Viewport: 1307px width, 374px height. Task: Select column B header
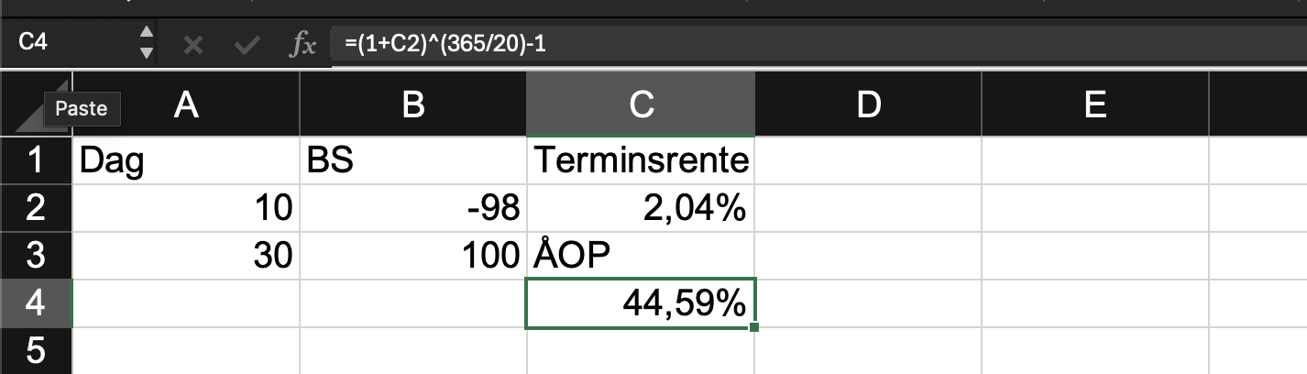413,105
